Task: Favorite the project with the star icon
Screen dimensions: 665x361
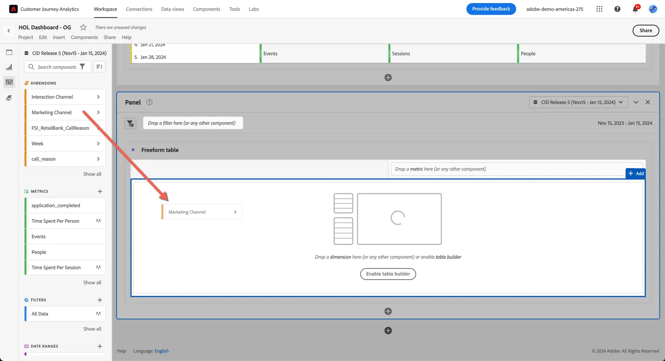Action: [83, 27]
